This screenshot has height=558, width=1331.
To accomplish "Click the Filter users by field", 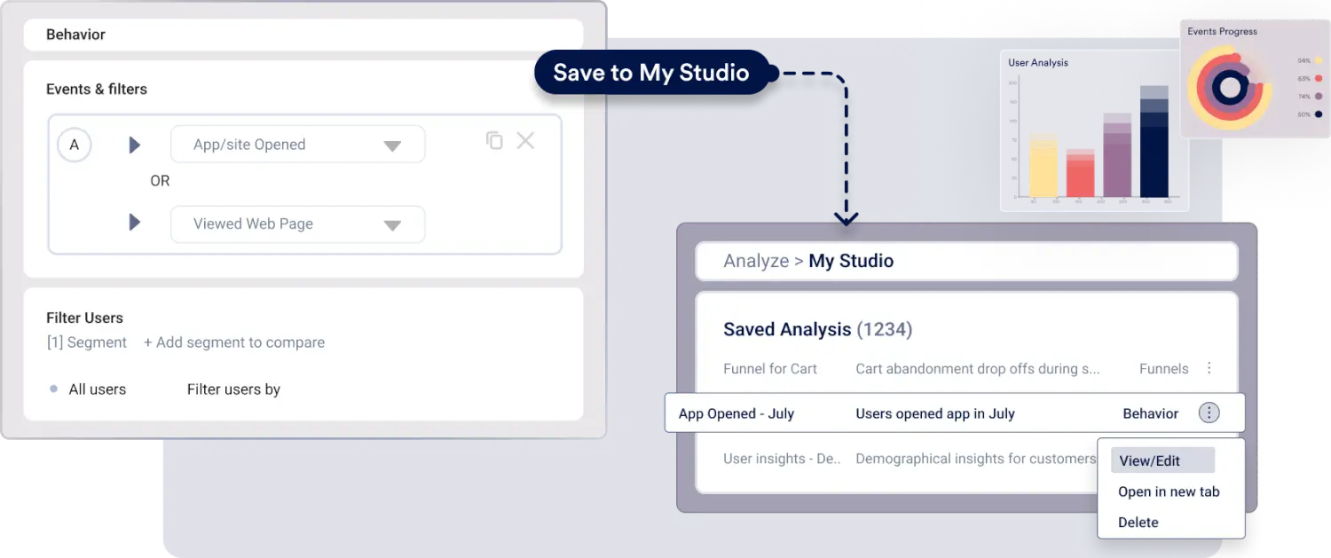I will coord(234,389).
